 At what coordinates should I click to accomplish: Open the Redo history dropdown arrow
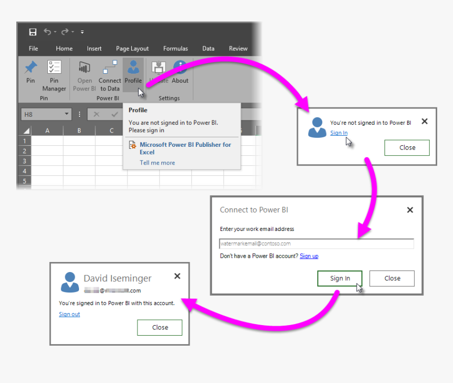pos(73,32)
